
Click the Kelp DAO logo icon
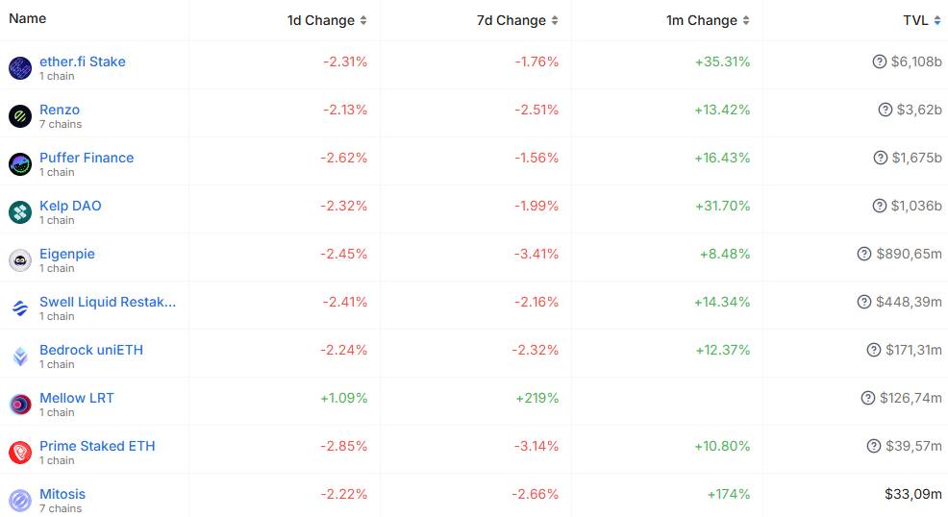point(20,212)
